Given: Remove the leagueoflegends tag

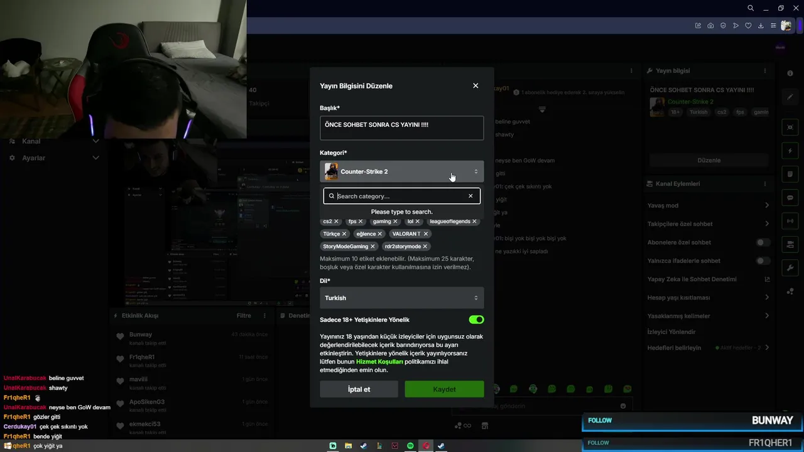Looking at the screenshot, I should [474, 222].
